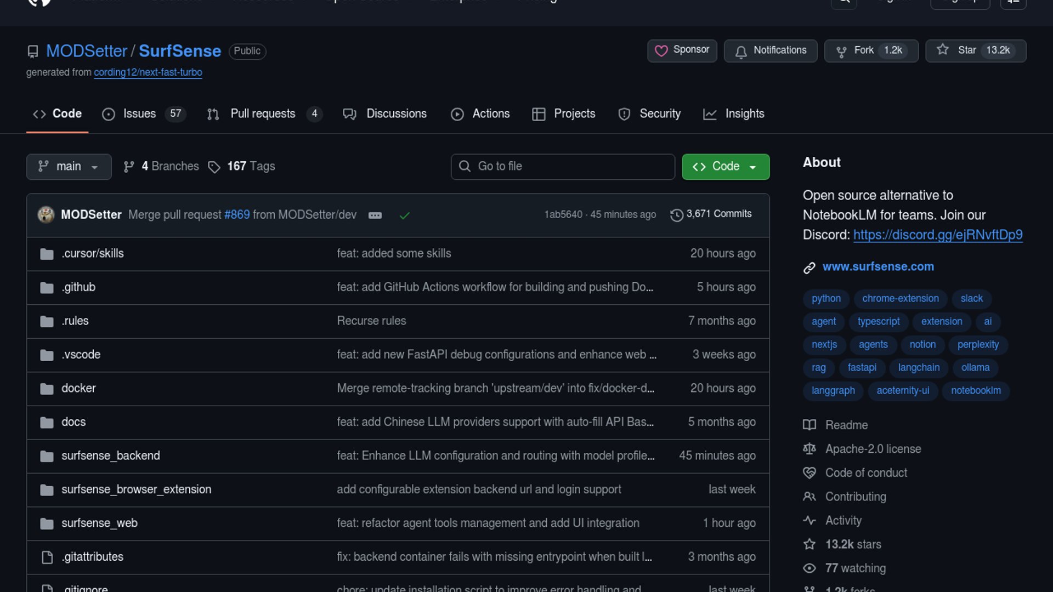Image resolution: width=1053 pixels, height=592 pixels.
Task: Click the langchain topic tag
Action: point(919,368)
